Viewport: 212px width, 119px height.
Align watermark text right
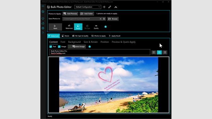point(165,52)
